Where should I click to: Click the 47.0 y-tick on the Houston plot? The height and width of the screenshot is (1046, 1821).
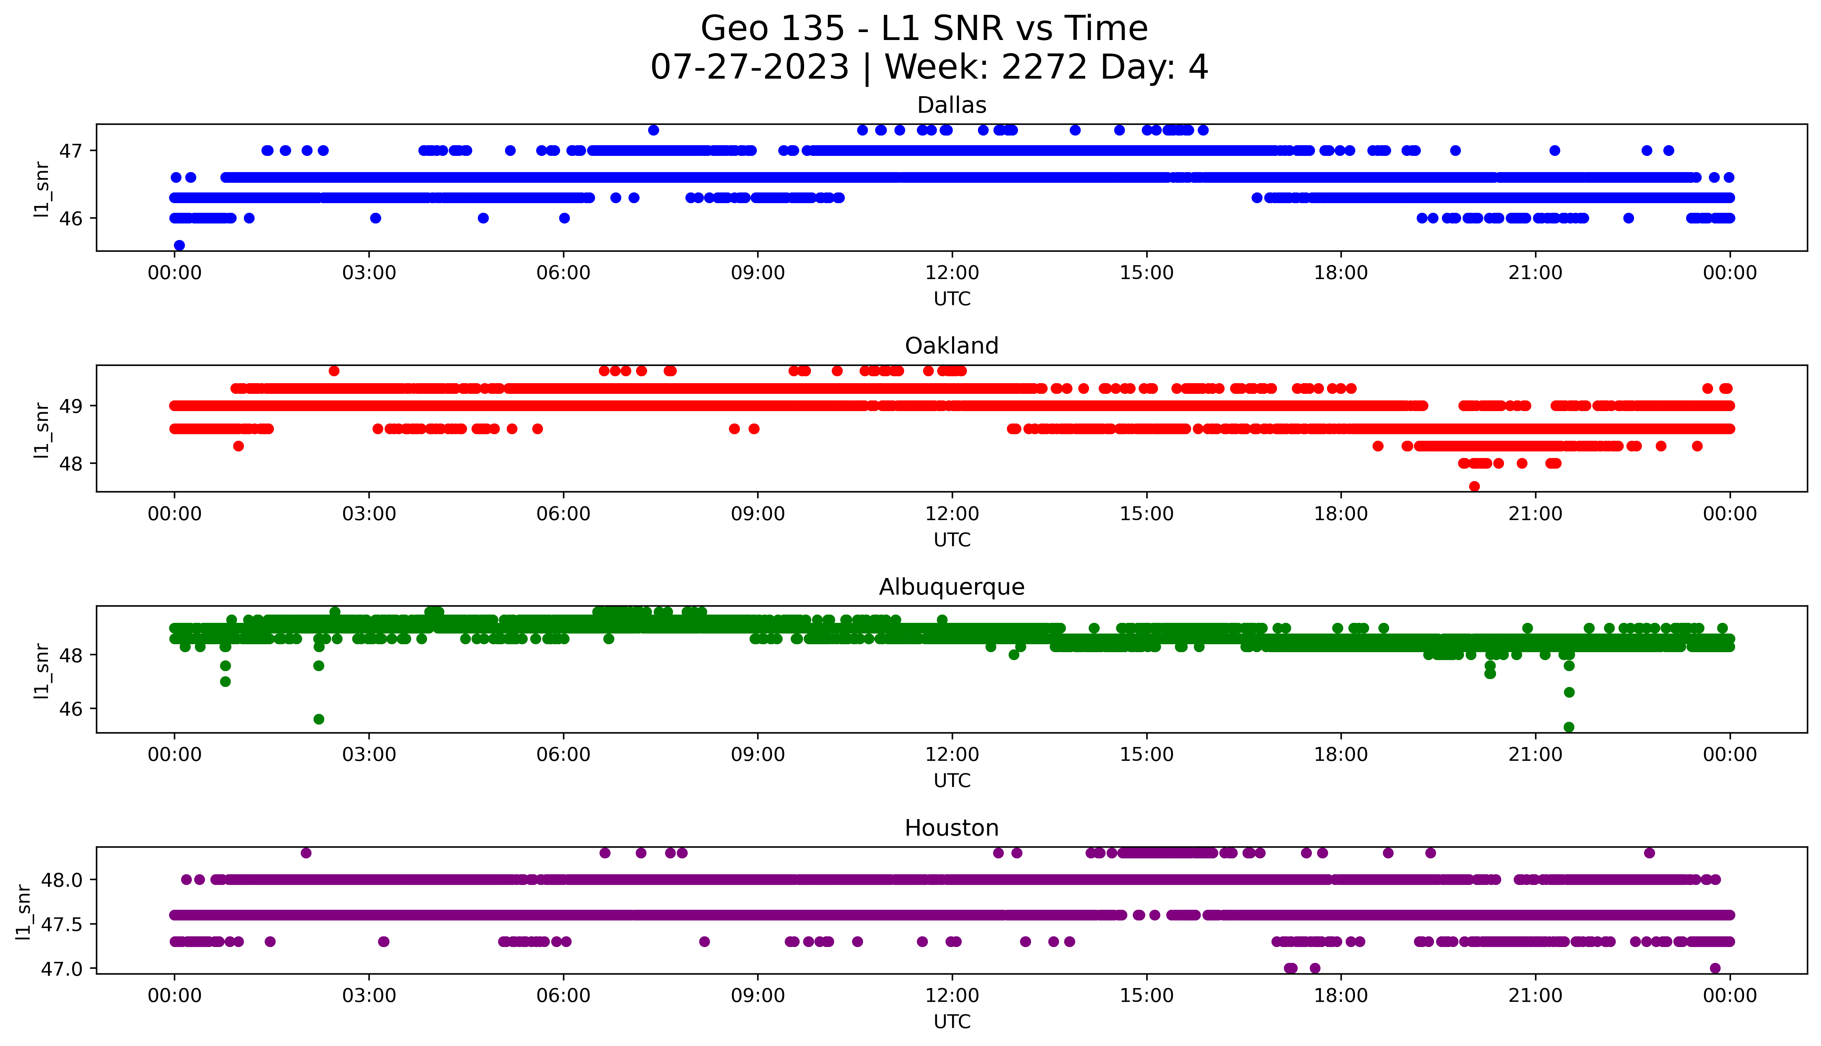tap(62, 969)
